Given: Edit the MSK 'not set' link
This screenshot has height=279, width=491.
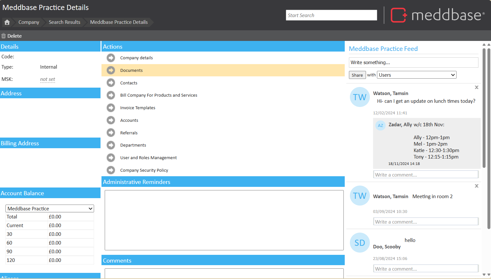Looking at the screenshot, I should [48, 79].
